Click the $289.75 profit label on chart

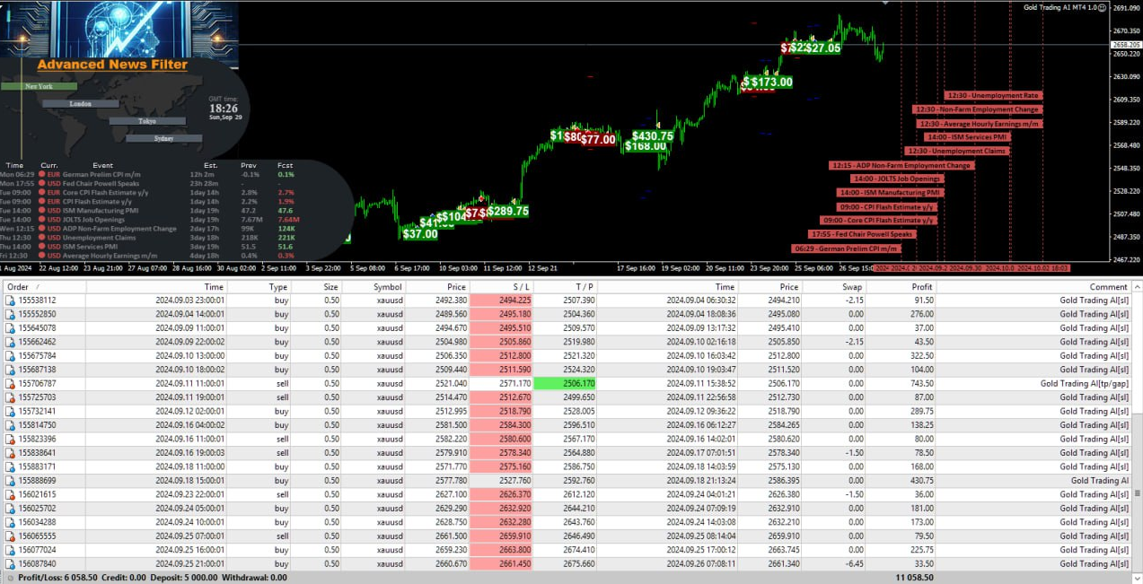(x=508, y=211)
